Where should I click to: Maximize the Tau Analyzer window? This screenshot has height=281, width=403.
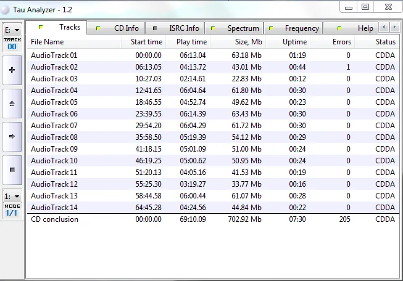coord(365,7)
